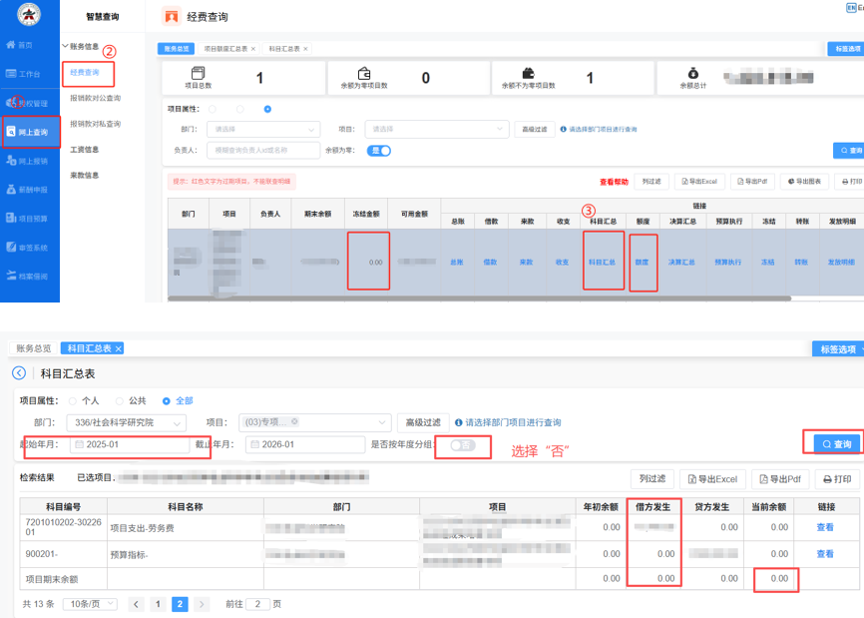Toggle the 是否按年度分组 switch
The height and width of the screenshot is (618, 864).
463,444
